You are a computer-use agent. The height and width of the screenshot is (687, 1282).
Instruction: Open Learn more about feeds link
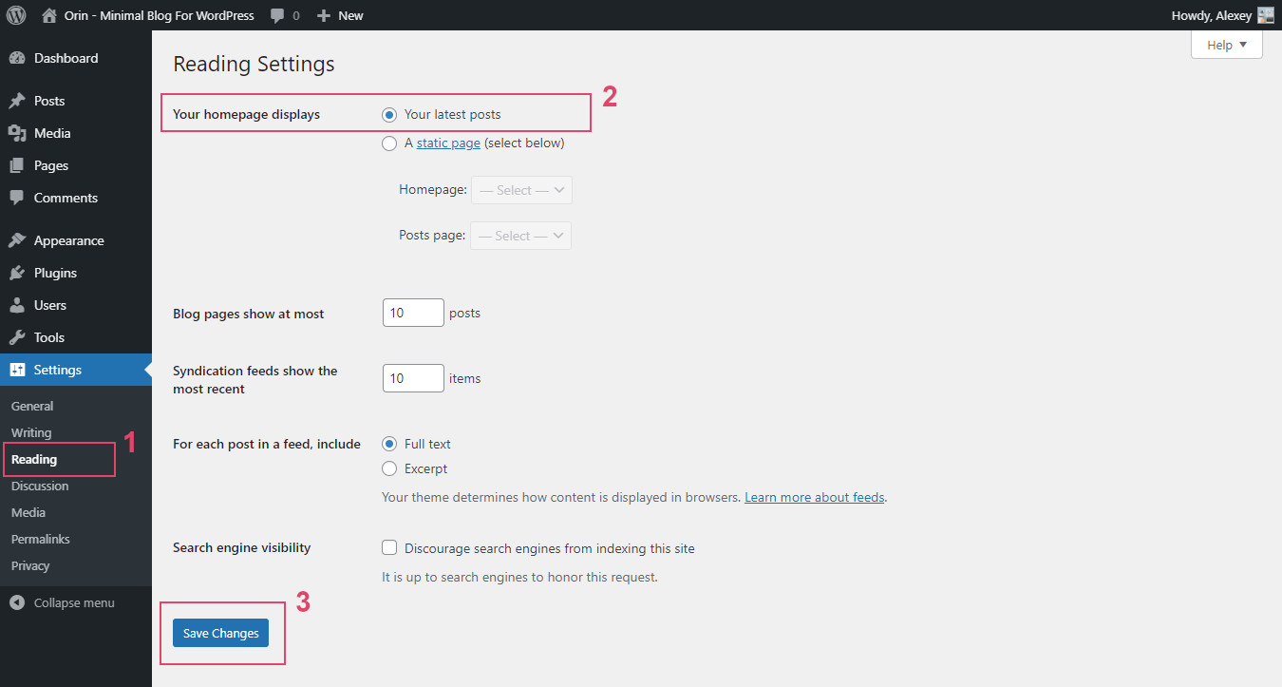tap(814, 497)
